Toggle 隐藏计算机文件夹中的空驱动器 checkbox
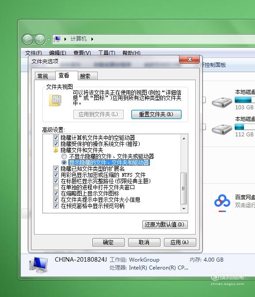 click(x=56, y=138)
